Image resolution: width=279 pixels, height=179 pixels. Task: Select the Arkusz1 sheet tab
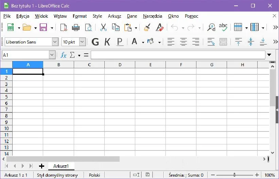(61, 166)
